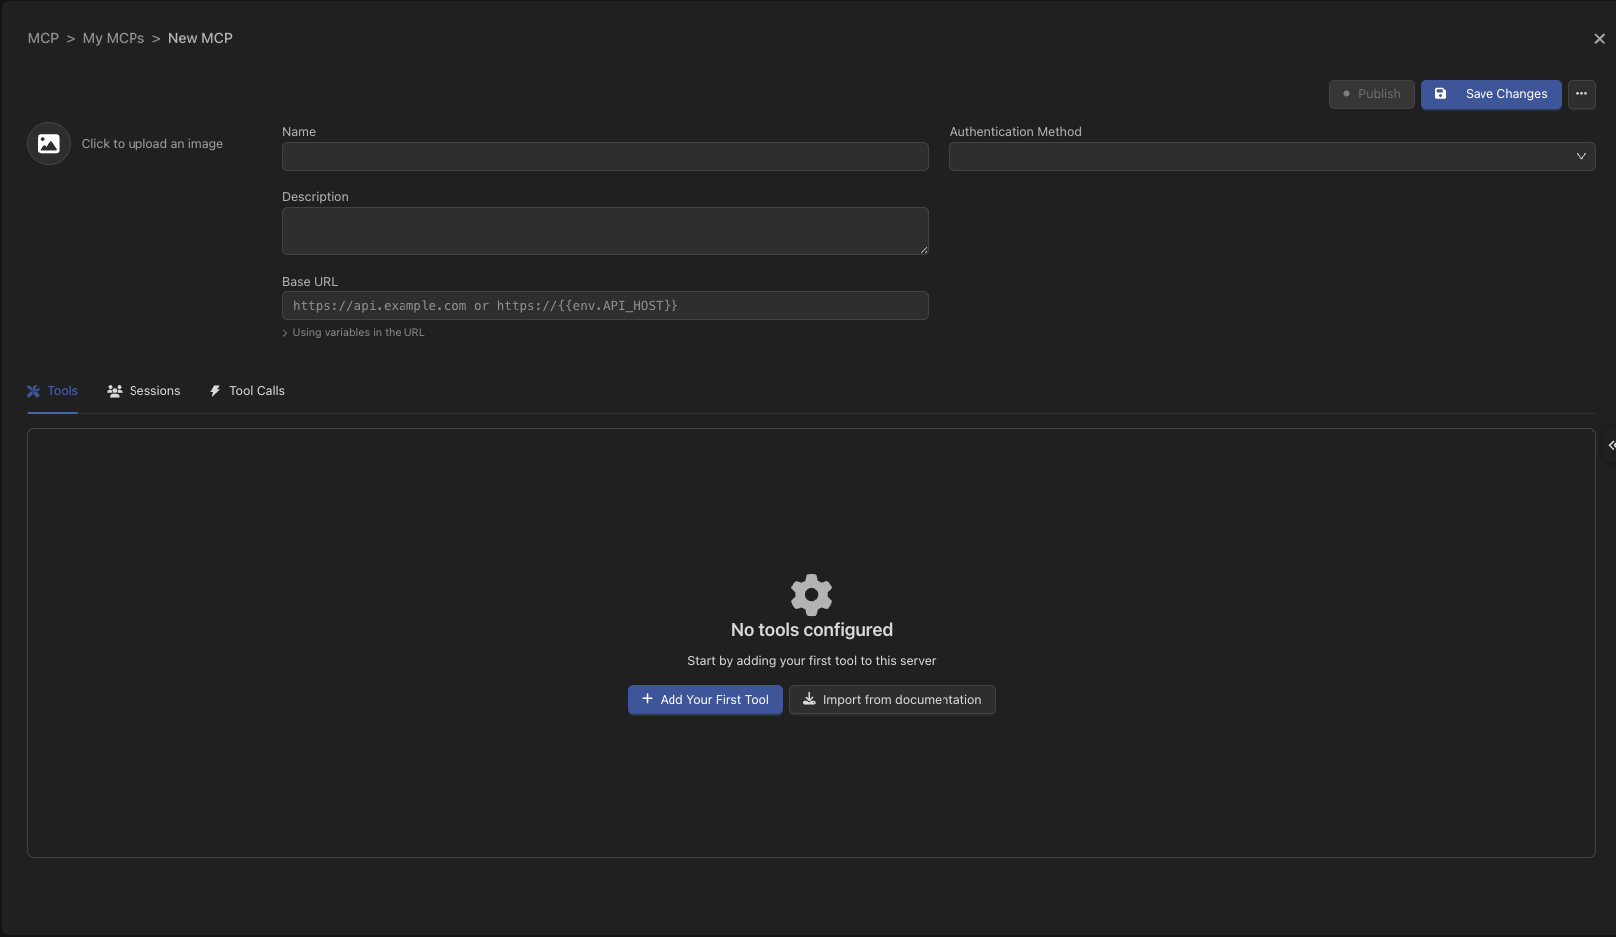Go to MCP breadcrumb root
This screenshot has width=1616, height=937.
point(43,38)
